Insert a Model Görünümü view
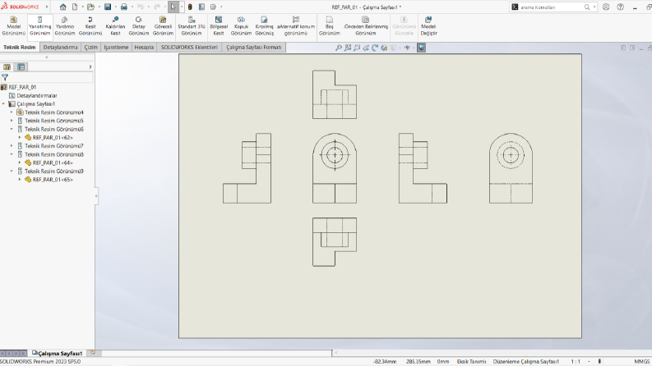Screen dimensions: 652x366 tap(14, 26)
